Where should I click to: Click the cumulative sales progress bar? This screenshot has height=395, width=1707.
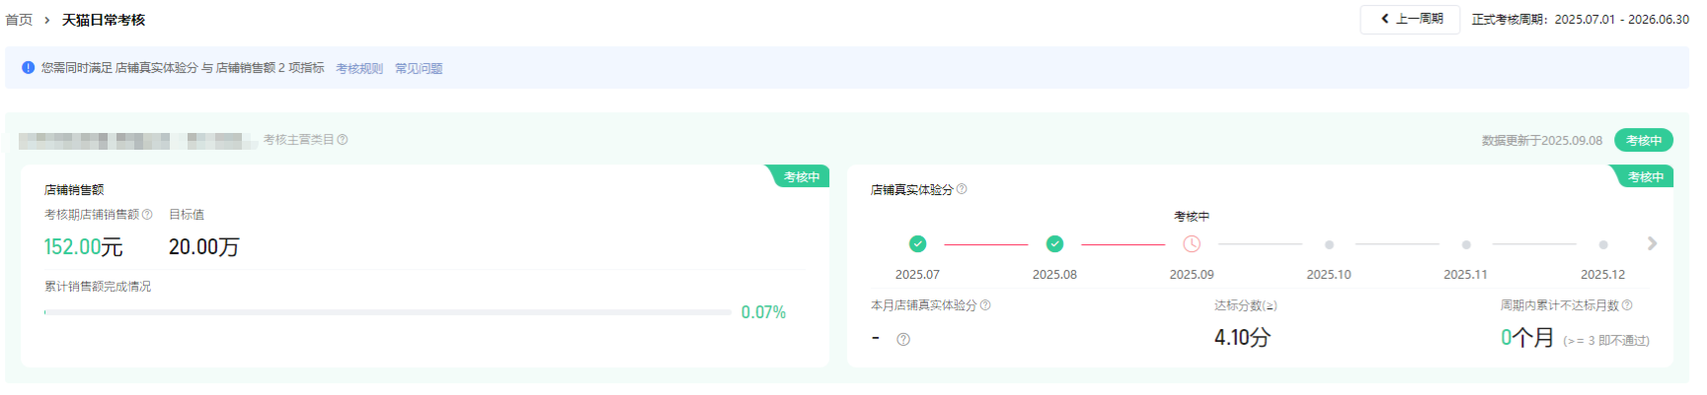(388, 312)
